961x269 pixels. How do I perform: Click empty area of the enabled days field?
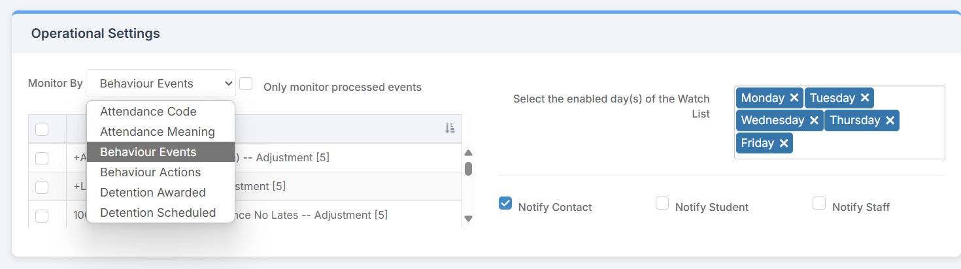tap(869, 144)
